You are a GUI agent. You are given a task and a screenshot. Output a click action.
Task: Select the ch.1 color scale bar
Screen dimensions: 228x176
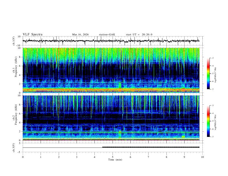pos(208,74)
